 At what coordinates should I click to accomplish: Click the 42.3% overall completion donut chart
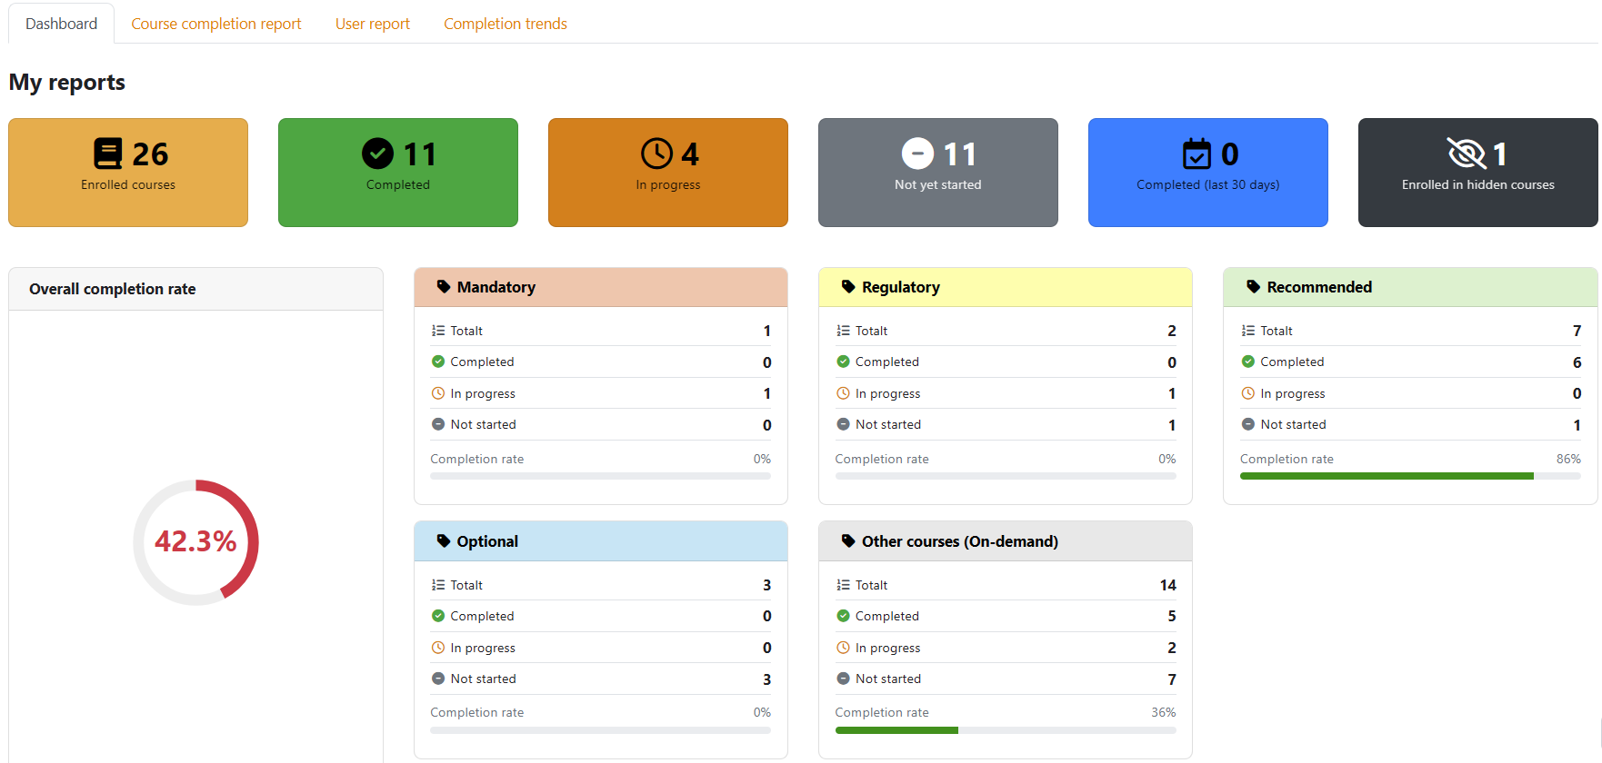pyautogui.click(x=196, y=542)
